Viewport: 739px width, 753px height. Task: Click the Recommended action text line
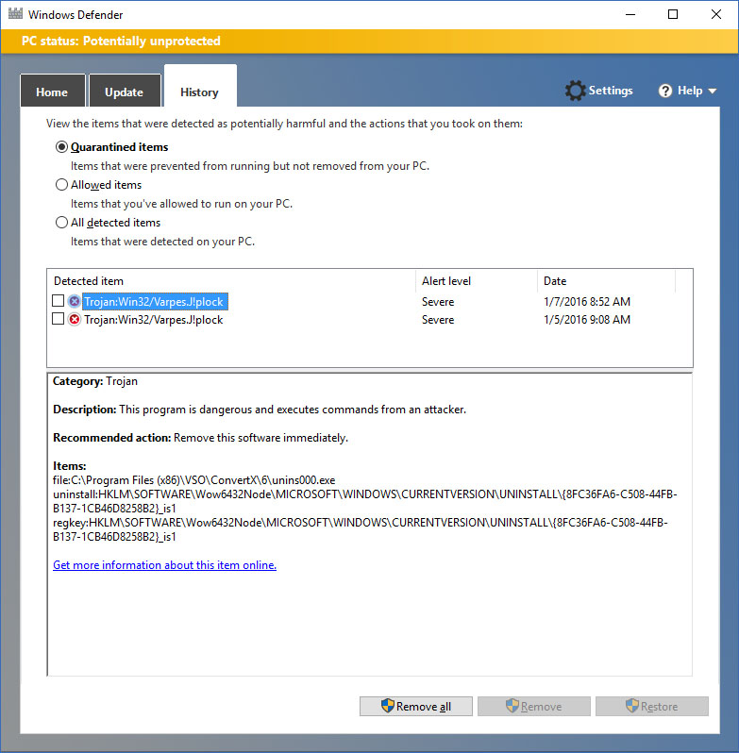point(200,438)
